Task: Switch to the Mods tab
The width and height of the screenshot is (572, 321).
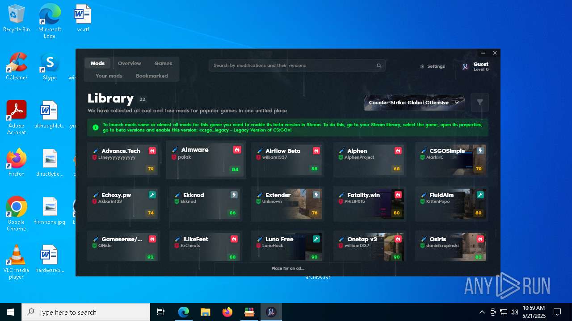Action: (x=97, y=63)
